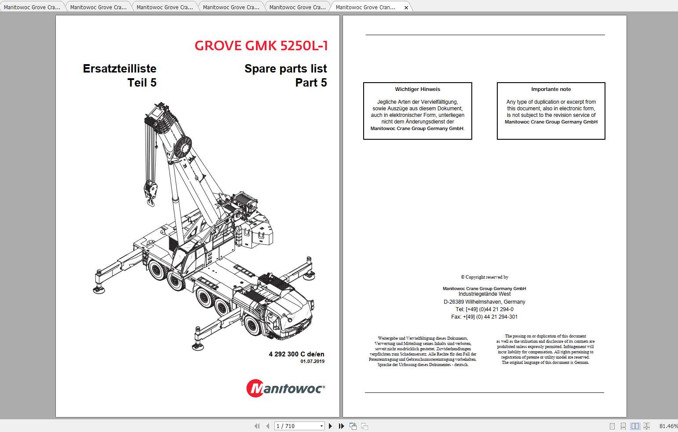Click the Spare parts list heading
678x432 pixels.
pyautogui.click(x=286, y=69)
